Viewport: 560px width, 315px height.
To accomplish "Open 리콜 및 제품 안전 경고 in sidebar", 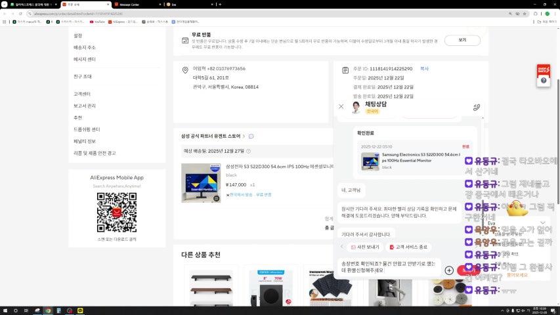I will [95, 153].
